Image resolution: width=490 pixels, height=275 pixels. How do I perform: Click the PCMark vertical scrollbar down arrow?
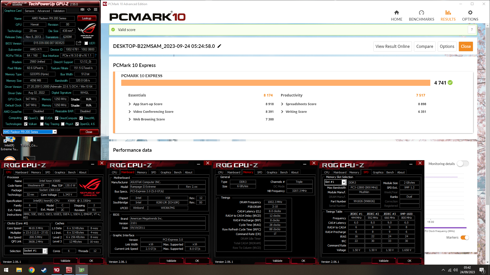(487, 262)
